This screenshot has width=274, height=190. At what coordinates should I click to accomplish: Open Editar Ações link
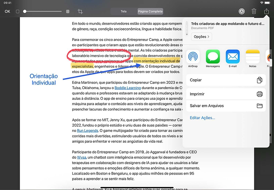point(202,118)
